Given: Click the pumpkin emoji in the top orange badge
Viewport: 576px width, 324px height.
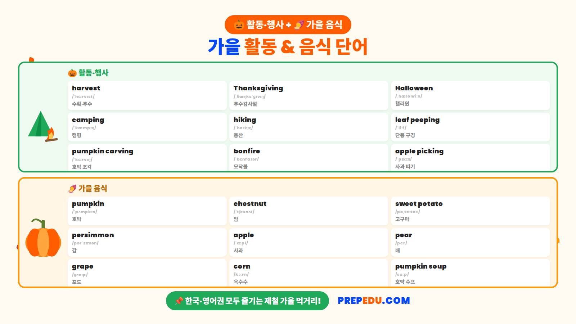Looking at the screenshot, I should click(239, 25).
